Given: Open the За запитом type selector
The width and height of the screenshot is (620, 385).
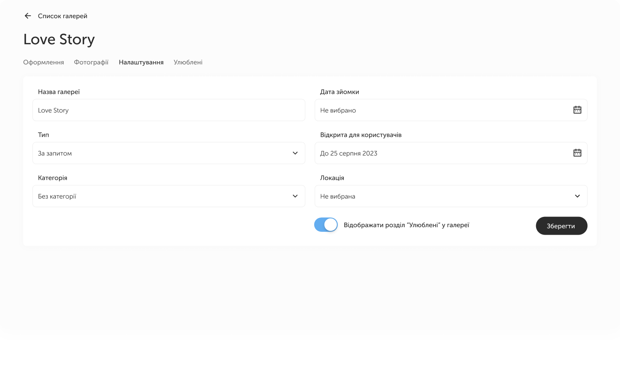Looking at the screenshot, I should pos(161,153).
